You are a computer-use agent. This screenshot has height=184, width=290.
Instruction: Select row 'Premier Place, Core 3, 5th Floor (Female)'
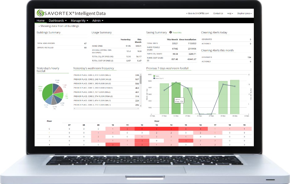point(106,96)
